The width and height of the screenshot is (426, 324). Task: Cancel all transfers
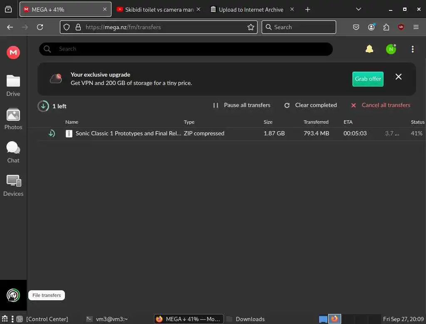[x=380, y=105]
